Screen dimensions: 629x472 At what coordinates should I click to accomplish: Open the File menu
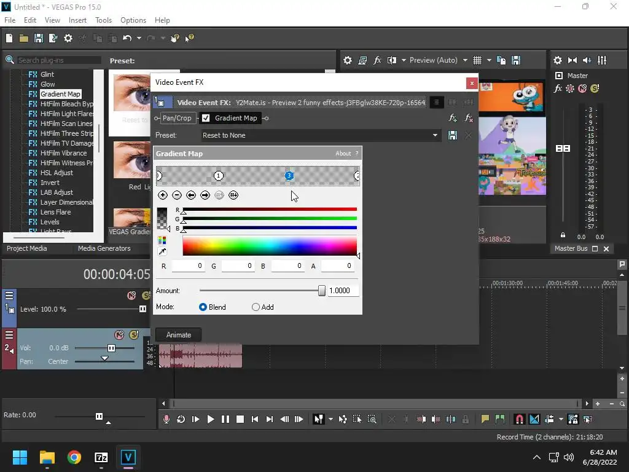pyautogui.click(x=10, y=20)
